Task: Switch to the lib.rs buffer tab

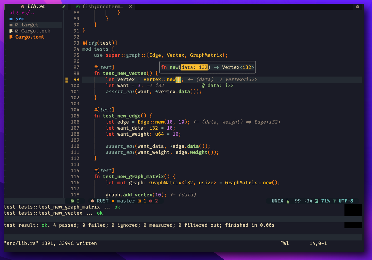Action: tap(36, 7)
